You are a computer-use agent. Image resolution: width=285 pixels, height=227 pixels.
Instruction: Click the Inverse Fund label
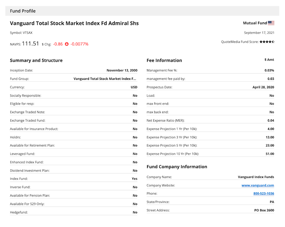point(20,187)
